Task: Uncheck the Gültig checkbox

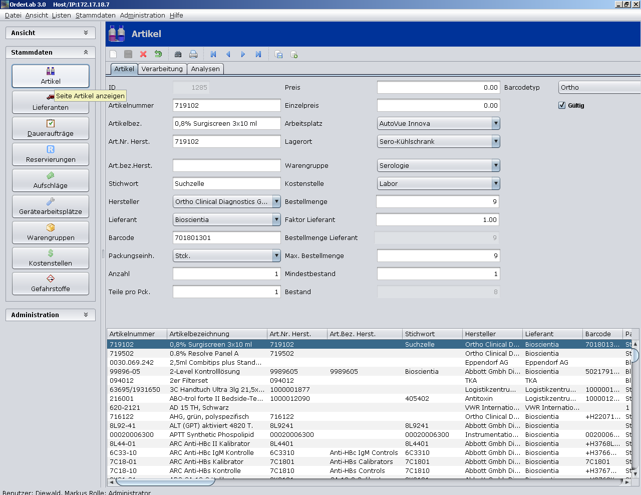Action: [x=562, y=105]
